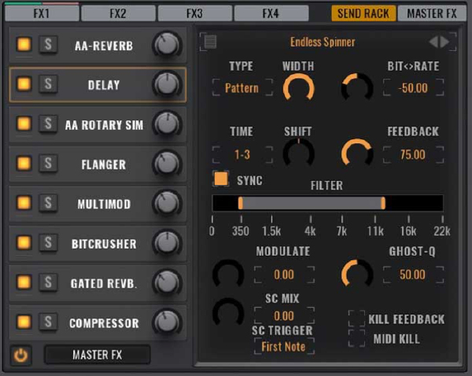Click the filter low-cut handle near 350
The width and height of the screenshot is (472, 376).
point(240,203)
